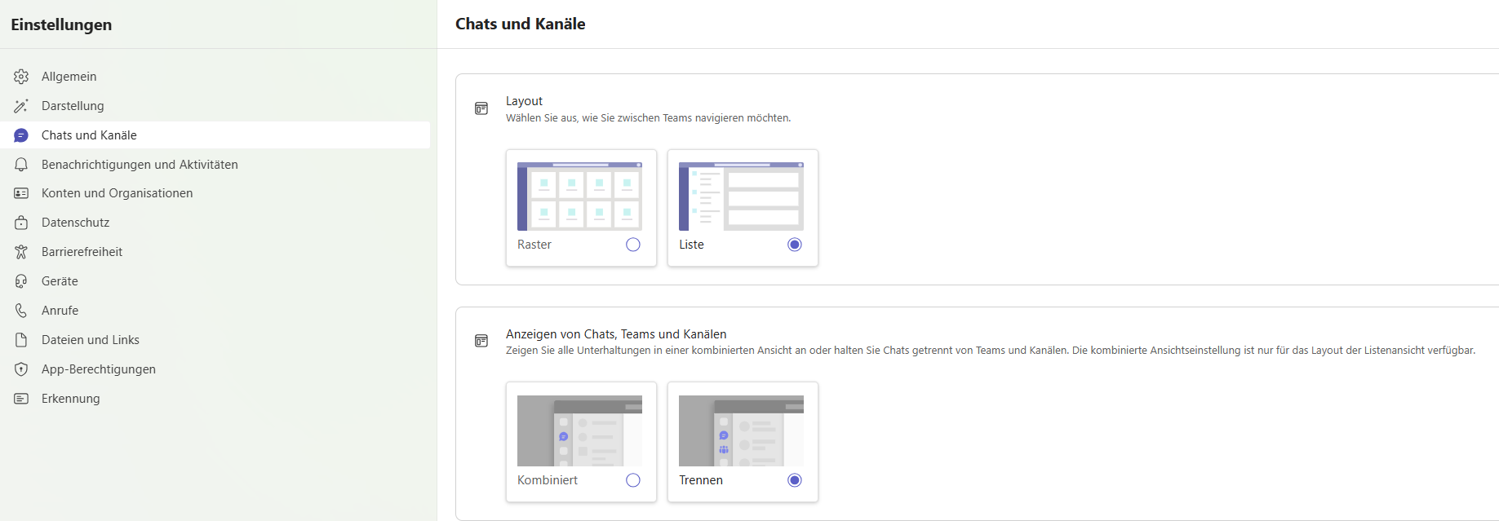This screenshot has width=1499, height=521.
Task: Click the Datenschutz lock icon
Action: (21, 223)
